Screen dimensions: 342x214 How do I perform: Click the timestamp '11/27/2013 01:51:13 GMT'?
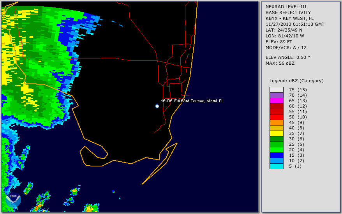(295, 24)
